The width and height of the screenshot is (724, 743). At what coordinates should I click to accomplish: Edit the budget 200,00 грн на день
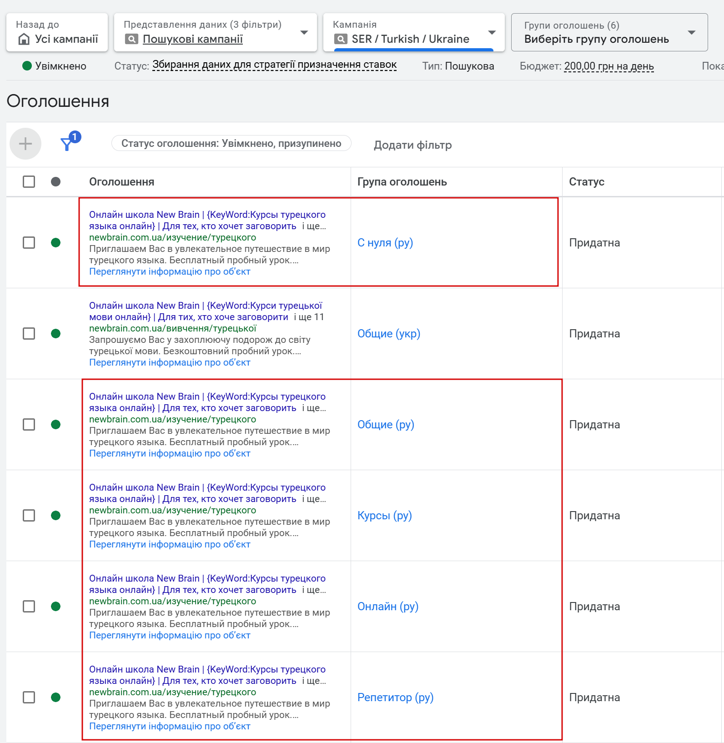point(609,66)
